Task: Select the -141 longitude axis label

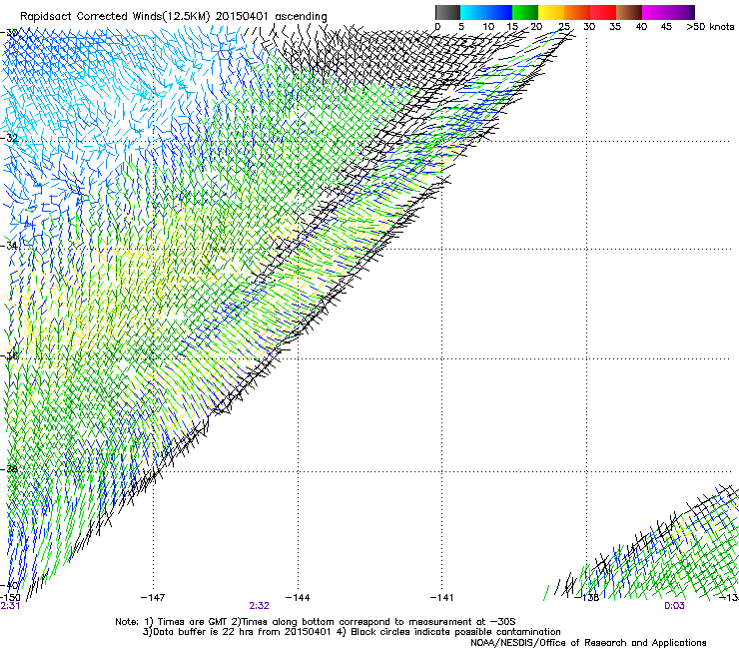Action: pyautogui.click(x=441, y=598)
